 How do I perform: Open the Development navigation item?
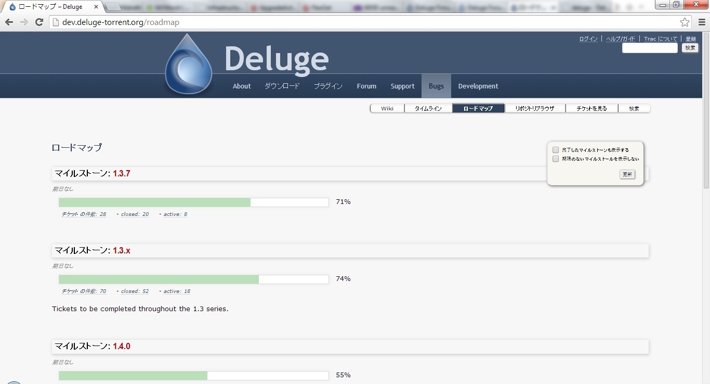coord(478,86)
